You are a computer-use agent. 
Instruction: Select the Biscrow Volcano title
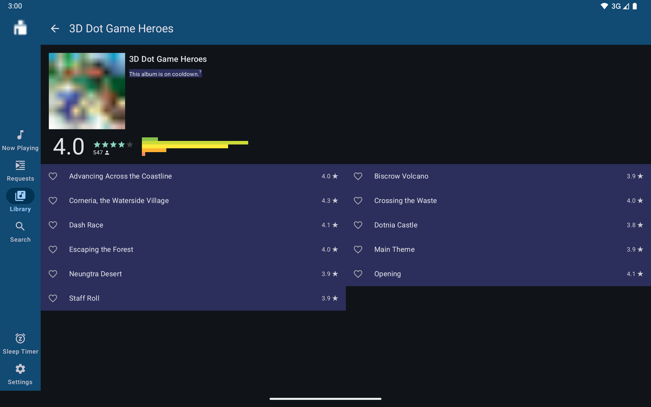tap(401, 176)
